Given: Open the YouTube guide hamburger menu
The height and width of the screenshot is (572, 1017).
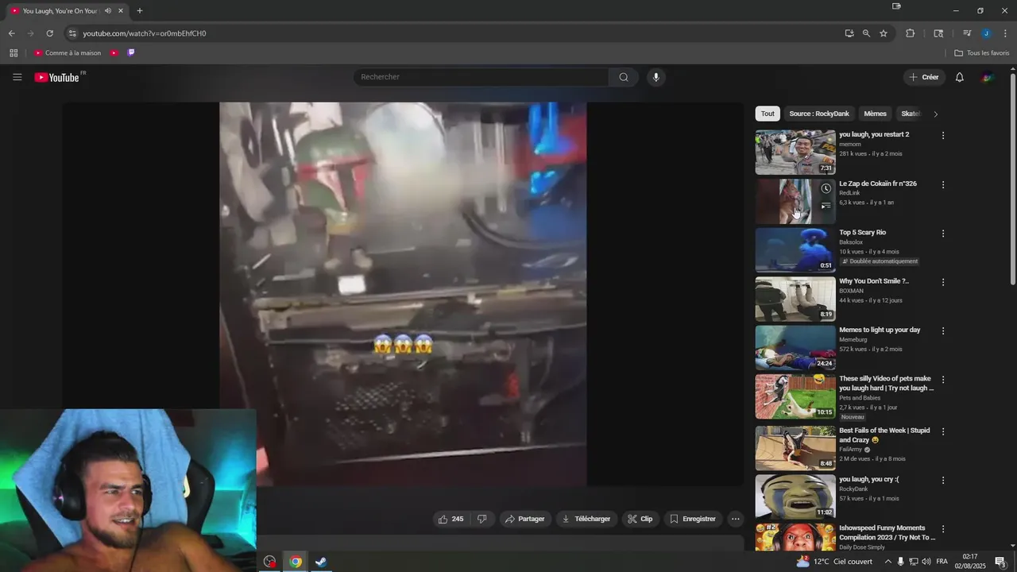Looking at the screenshot, I should pyautogui.click(x=17, y=77).
